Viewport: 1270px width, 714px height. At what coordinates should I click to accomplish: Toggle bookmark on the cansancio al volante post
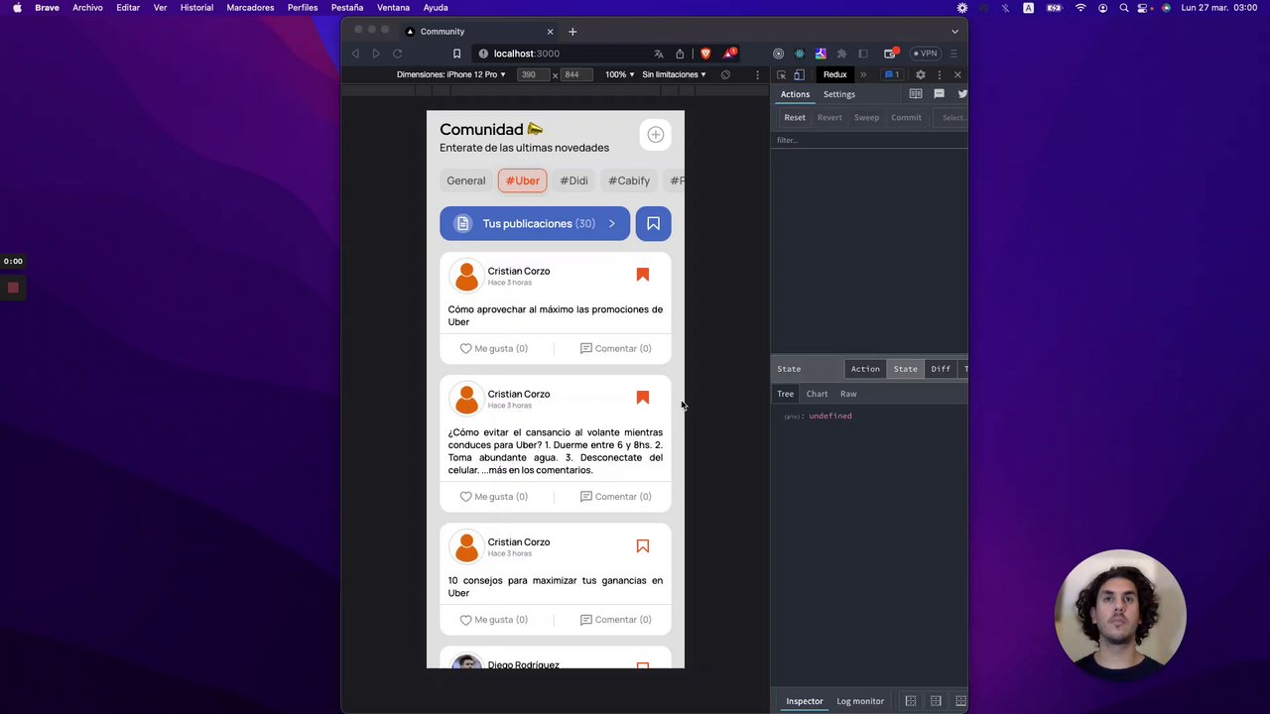click(x=643, y=398)
